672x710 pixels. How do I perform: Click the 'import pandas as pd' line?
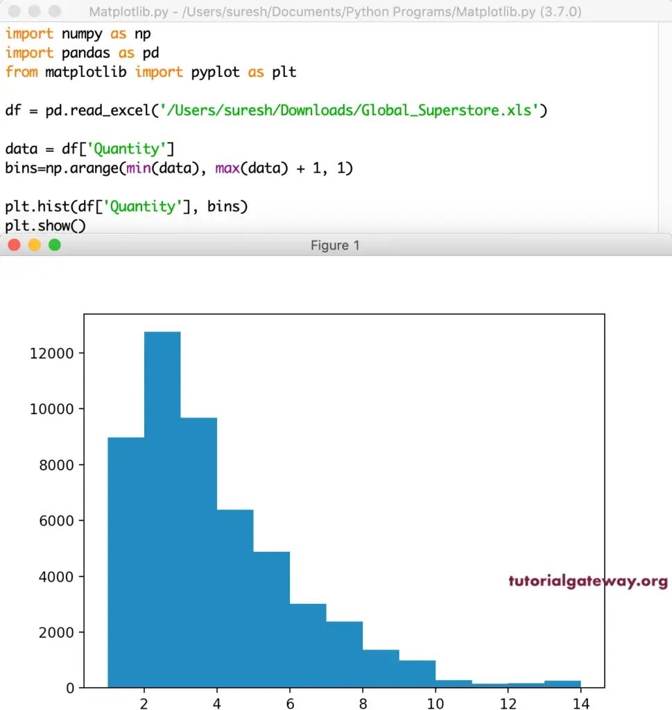82,53
